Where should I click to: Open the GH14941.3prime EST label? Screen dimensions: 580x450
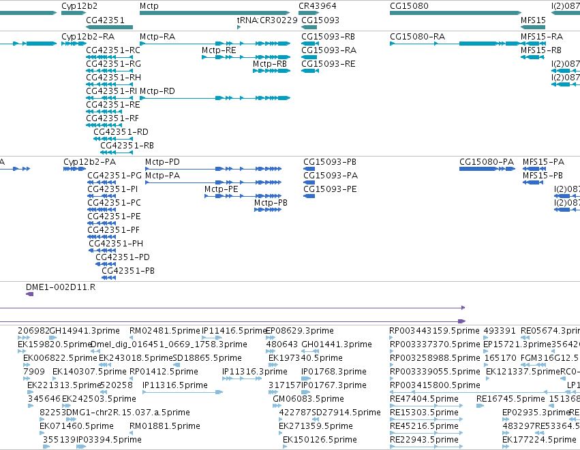(x=85, y=331)
